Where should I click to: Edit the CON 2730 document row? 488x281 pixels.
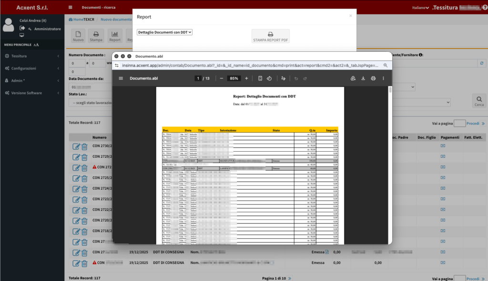click(76, 147)
